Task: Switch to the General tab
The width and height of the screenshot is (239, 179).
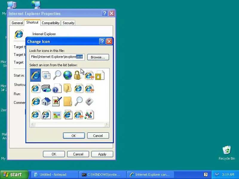Action: pyautogui.click(x=17, y=23)
